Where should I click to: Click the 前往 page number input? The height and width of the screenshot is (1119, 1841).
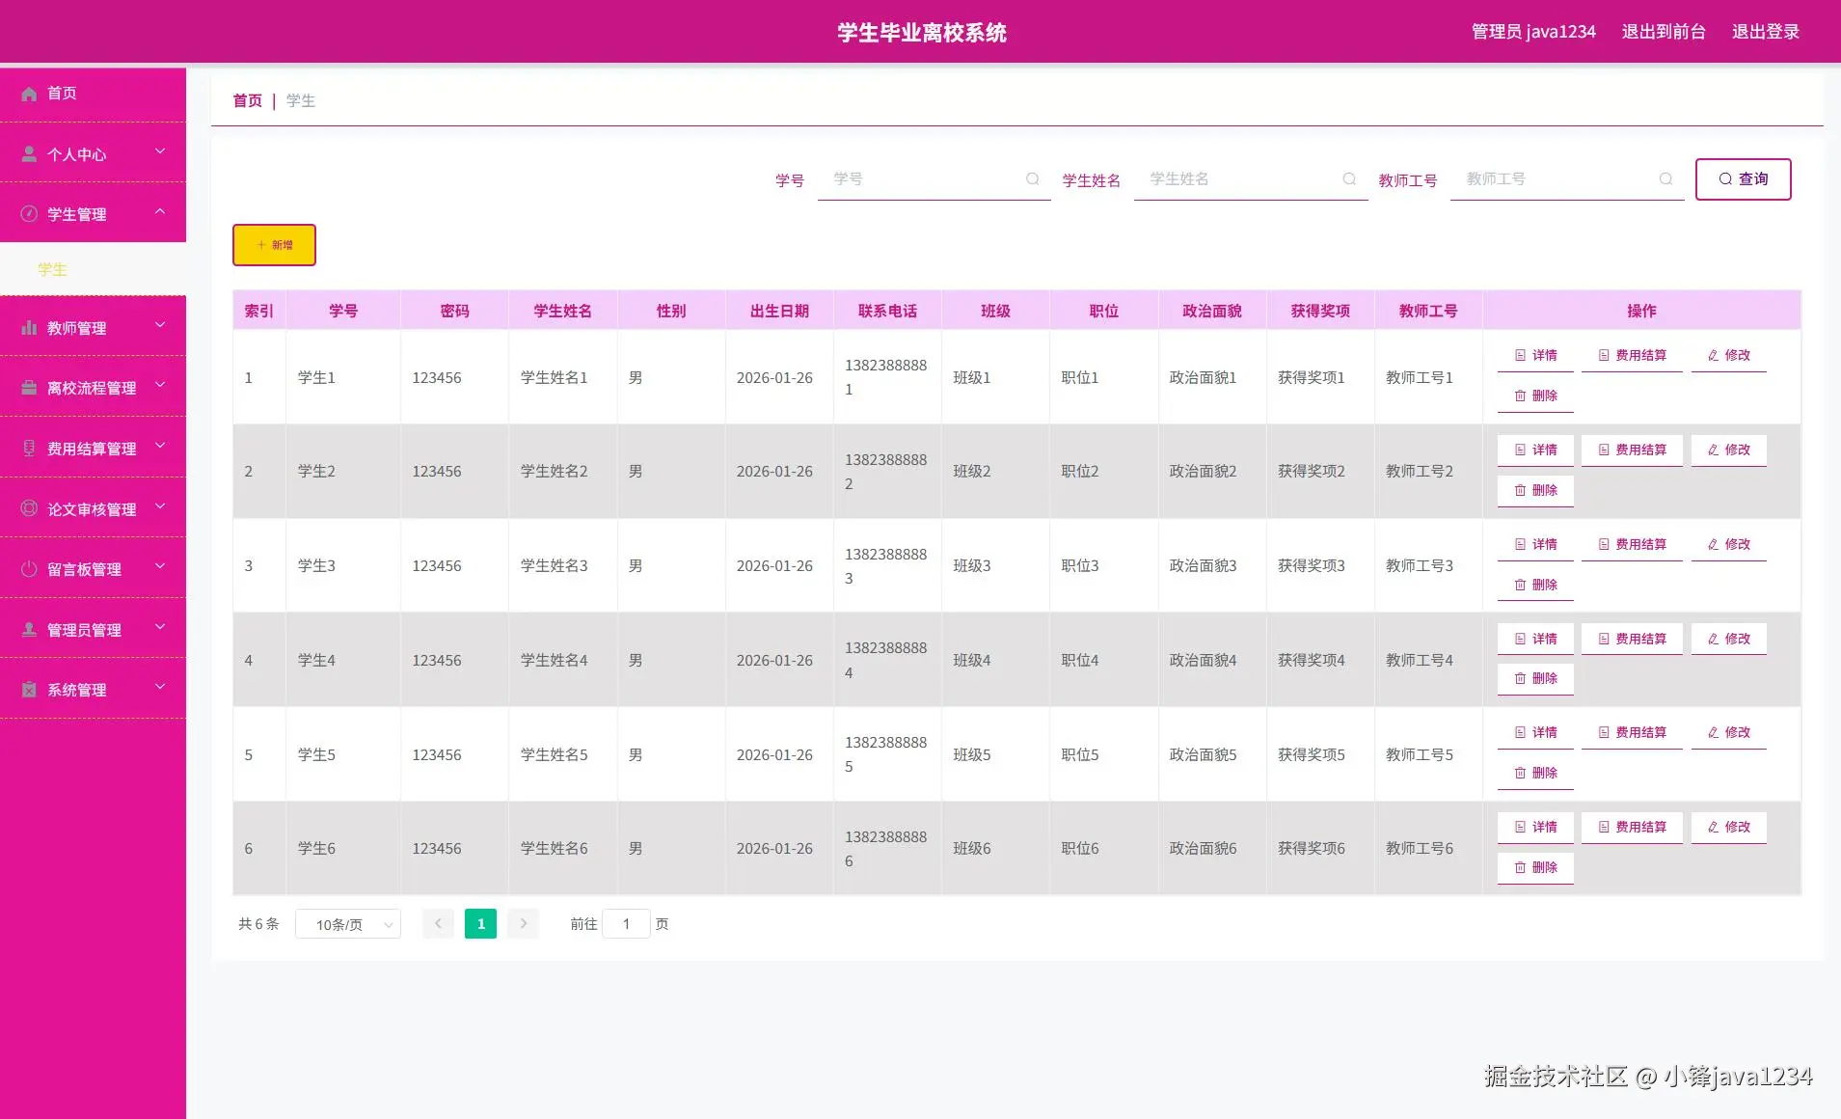pos(626,924)
